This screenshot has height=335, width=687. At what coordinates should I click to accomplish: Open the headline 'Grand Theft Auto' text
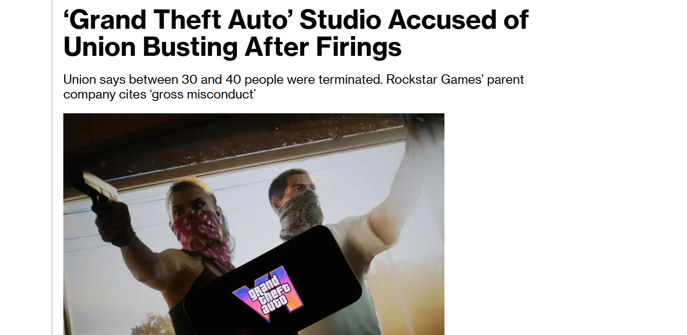(x=175, y=19)
